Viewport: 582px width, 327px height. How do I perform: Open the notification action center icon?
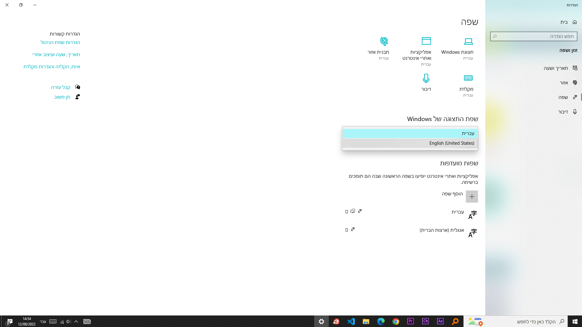pos(9,322)
